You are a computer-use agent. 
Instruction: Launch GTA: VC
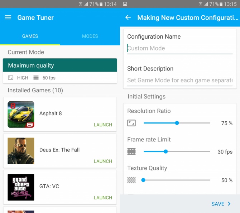(103, 198)
